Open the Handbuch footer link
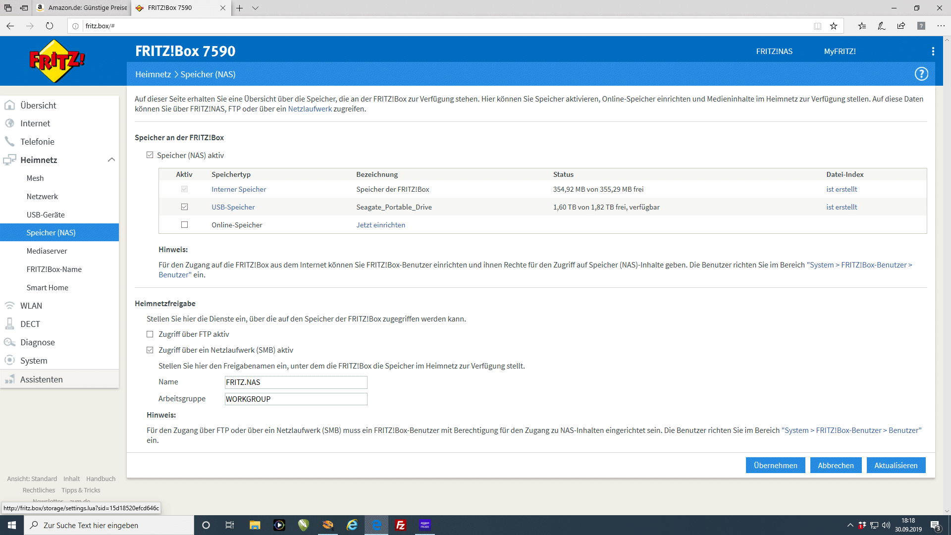The height and width of the screenshot is (535, 951). [101, 479]
